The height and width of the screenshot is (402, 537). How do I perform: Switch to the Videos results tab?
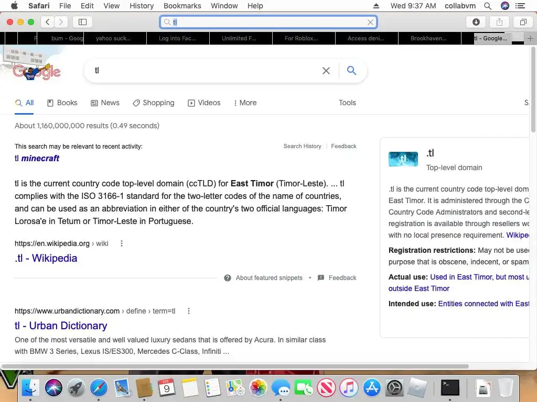point(204,103)
